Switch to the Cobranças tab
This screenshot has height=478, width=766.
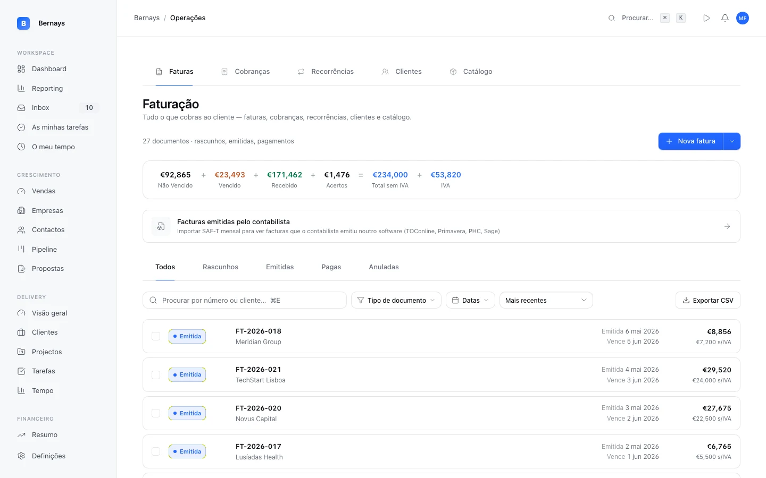point(246,72)
